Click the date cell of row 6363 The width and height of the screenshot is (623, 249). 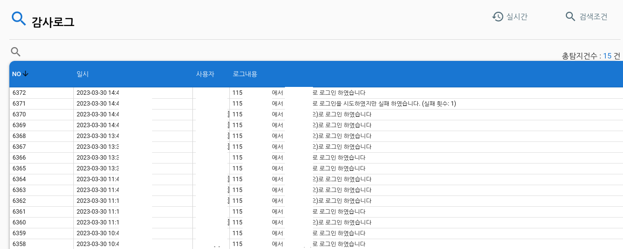pos(97,190)
